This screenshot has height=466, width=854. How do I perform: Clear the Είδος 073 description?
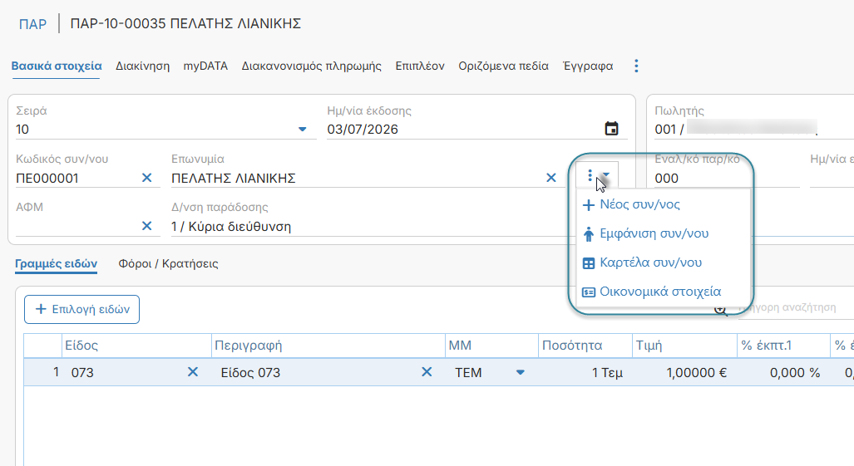(x=427, y=372)
